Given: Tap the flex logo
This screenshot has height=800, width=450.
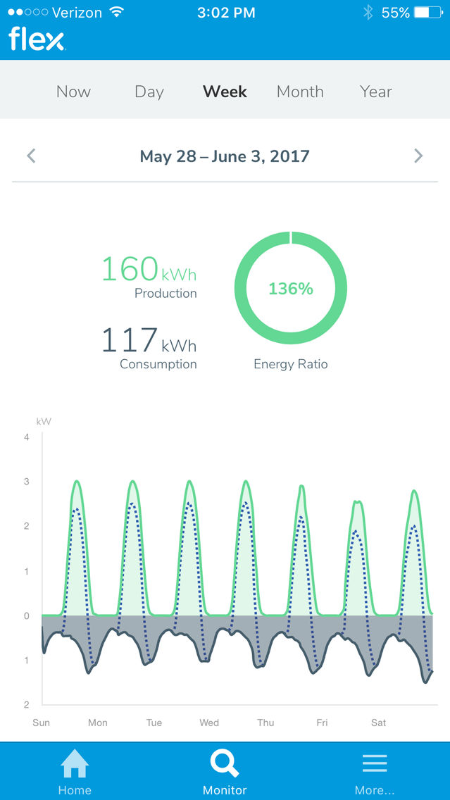Looking at the screenshot, I should click(x=37, y=39).
